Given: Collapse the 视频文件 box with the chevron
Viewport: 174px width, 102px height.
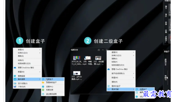Looking at the screenshot, I should 103,50.
